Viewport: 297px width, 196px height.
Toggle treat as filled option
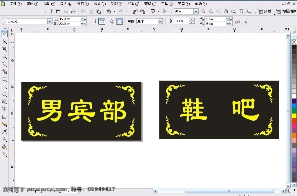point(245,21)
